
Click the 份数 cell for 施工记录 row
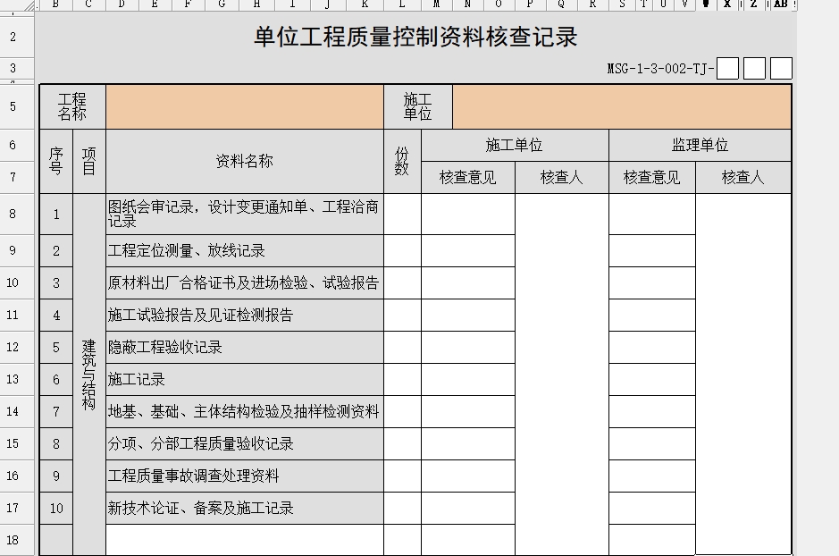pyautogui.click(x=402, y=380)
